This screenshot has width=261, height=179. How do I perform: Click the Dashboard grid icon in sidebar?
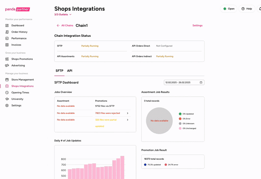[7, 25]
